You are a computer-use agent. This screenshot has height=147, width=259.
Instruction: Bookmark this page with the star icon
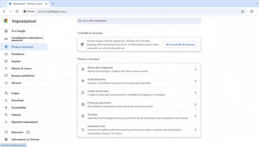(x=242, y=11)
